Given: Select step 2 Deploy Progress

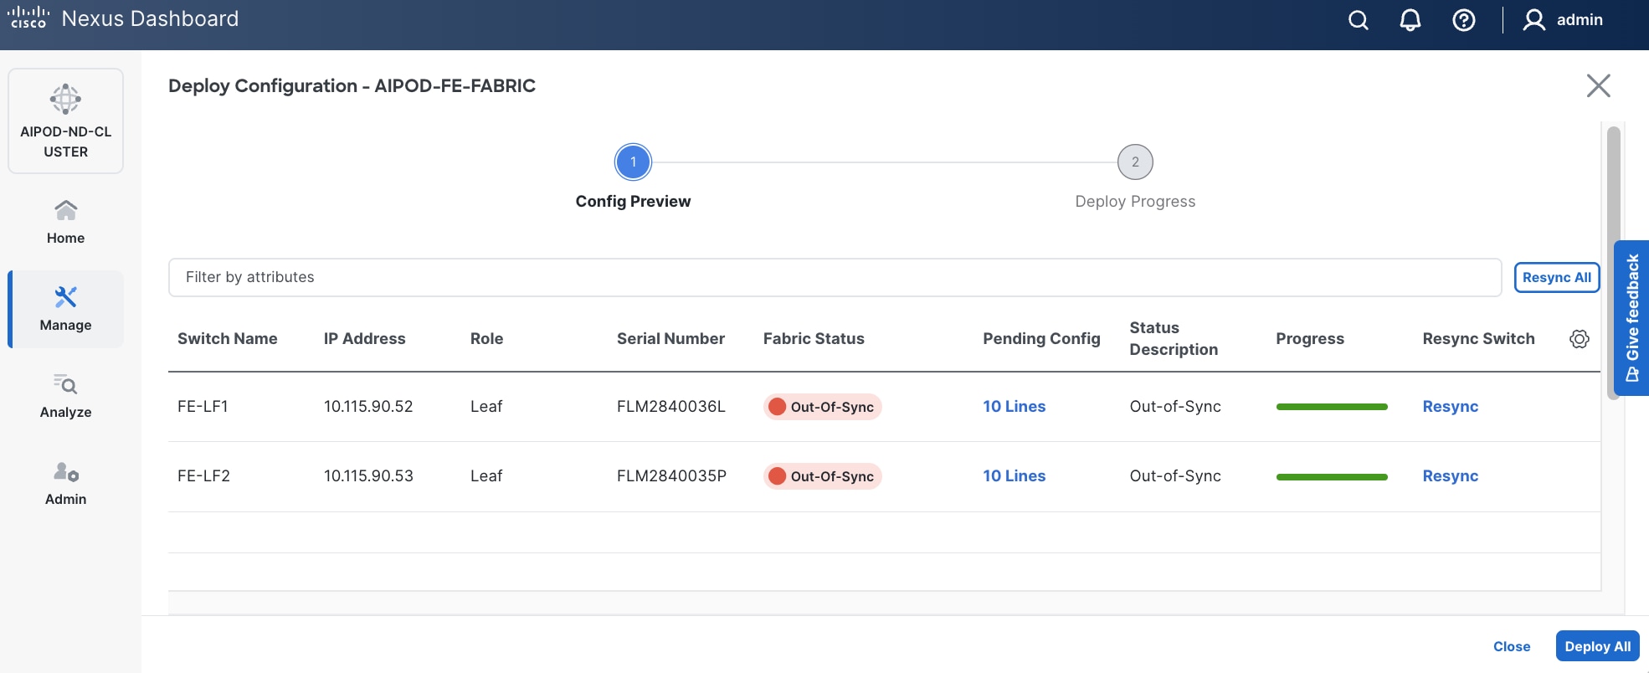Looking at the screenshot, I should [x=1135, y=162].
